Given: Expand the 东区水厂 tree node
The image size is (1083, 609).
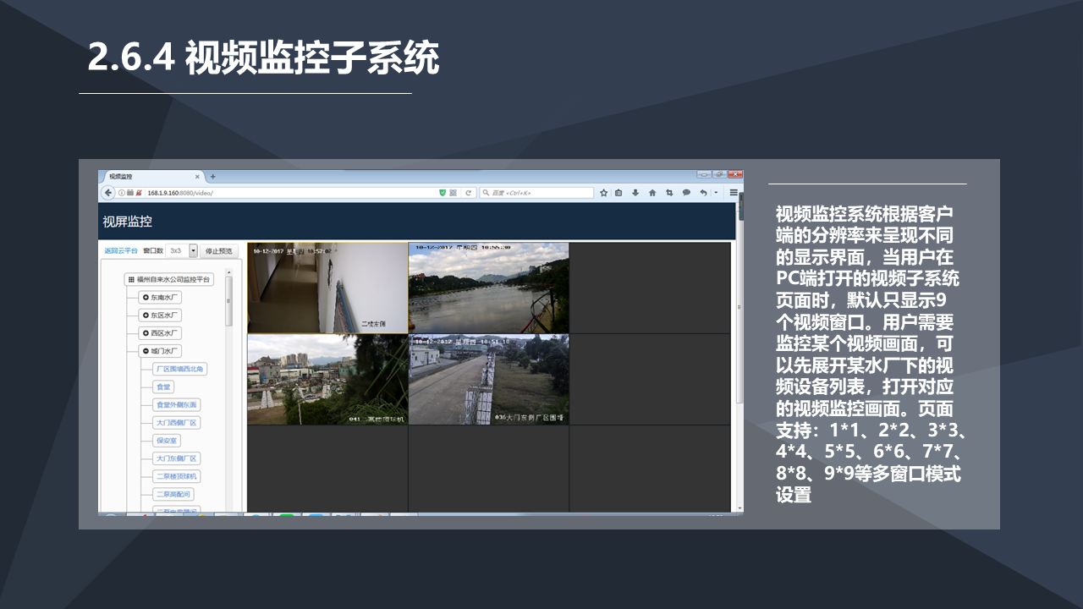Looking at the screenshot, I should (x=160, y=315).
